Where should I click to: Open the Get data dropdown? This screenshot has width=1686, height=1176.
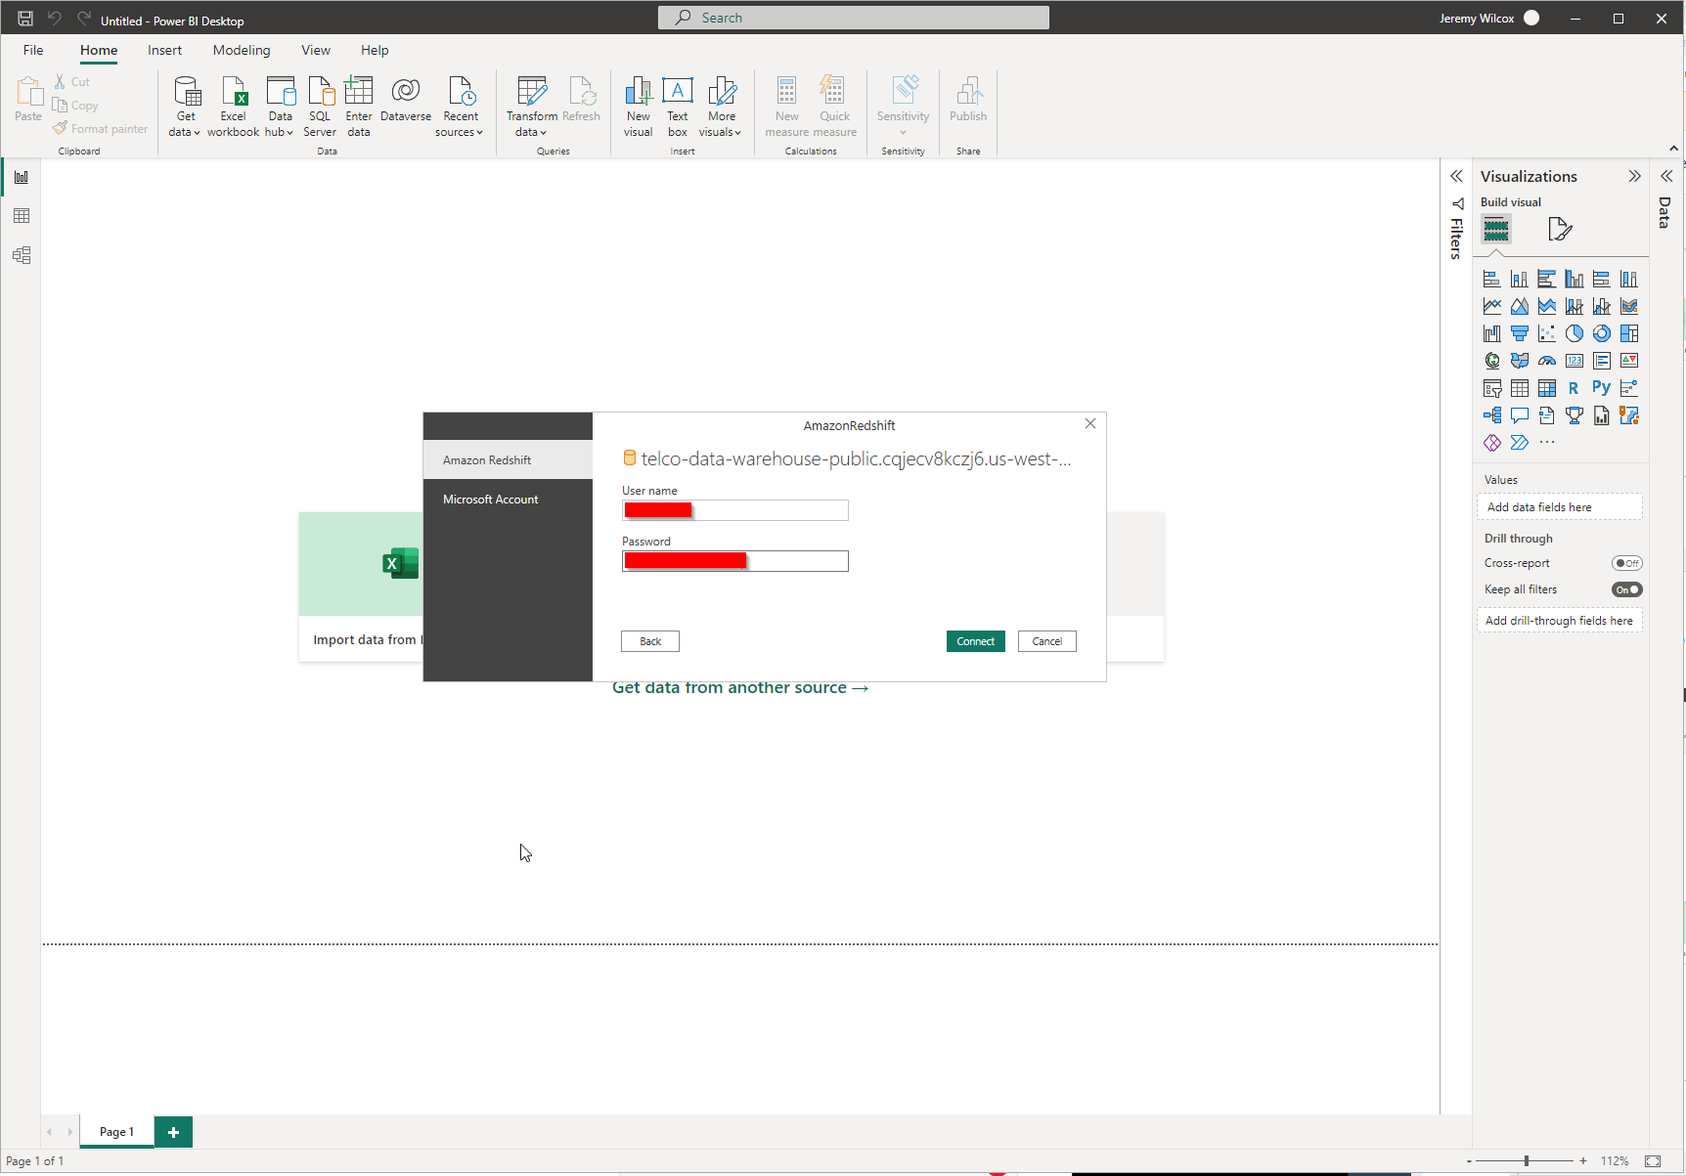click(185, 107)
